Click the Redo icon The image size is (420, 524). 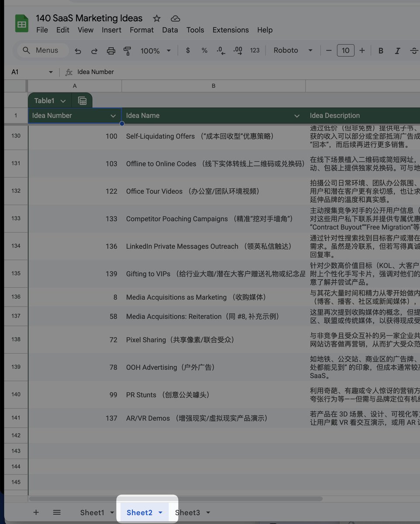(x=94, y=51)
